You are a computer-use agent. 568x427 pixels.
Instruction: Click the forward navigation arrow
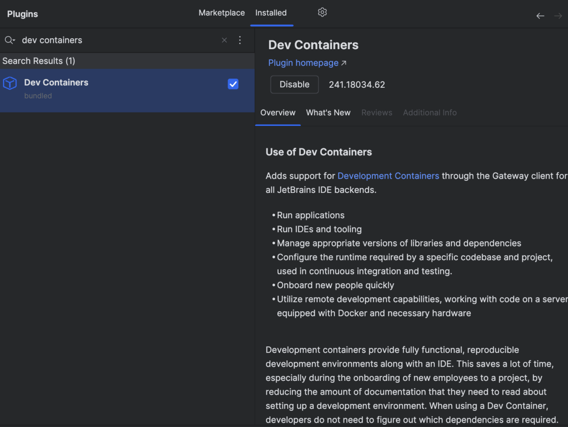tap(558, 16)
